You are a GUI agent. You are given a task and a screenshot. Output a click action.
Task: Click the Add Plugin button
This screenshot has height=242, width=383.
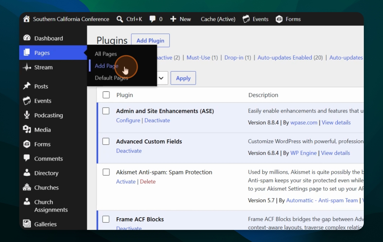pos(150,40)
